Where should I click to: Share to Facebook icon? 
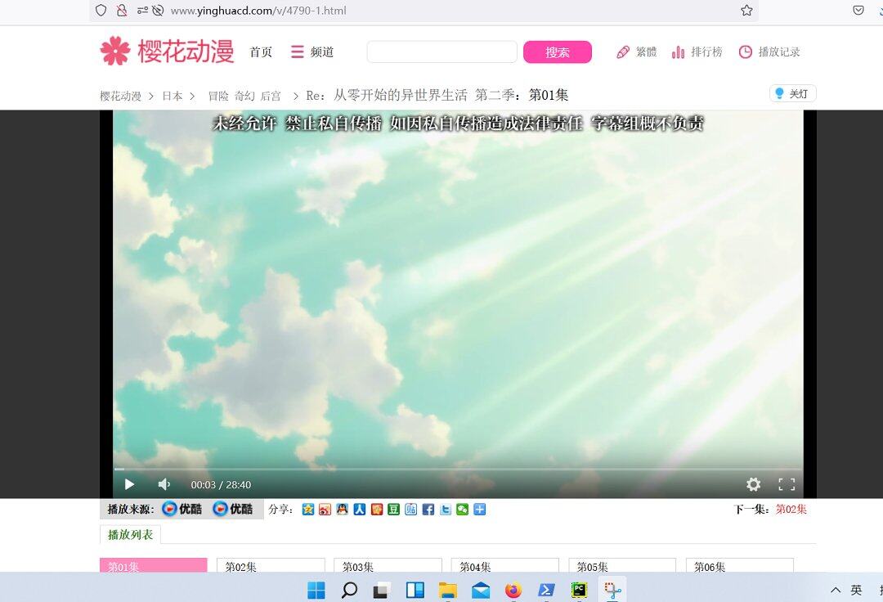coord(428,510)
